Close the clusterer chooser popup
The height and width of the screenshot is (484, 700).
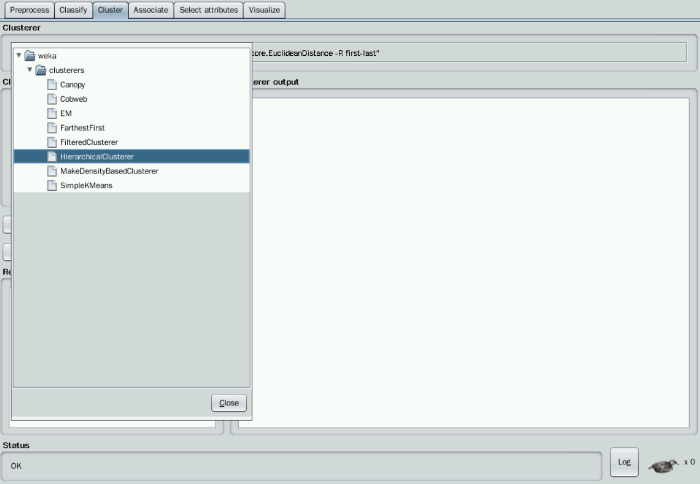tap(229, 403)
